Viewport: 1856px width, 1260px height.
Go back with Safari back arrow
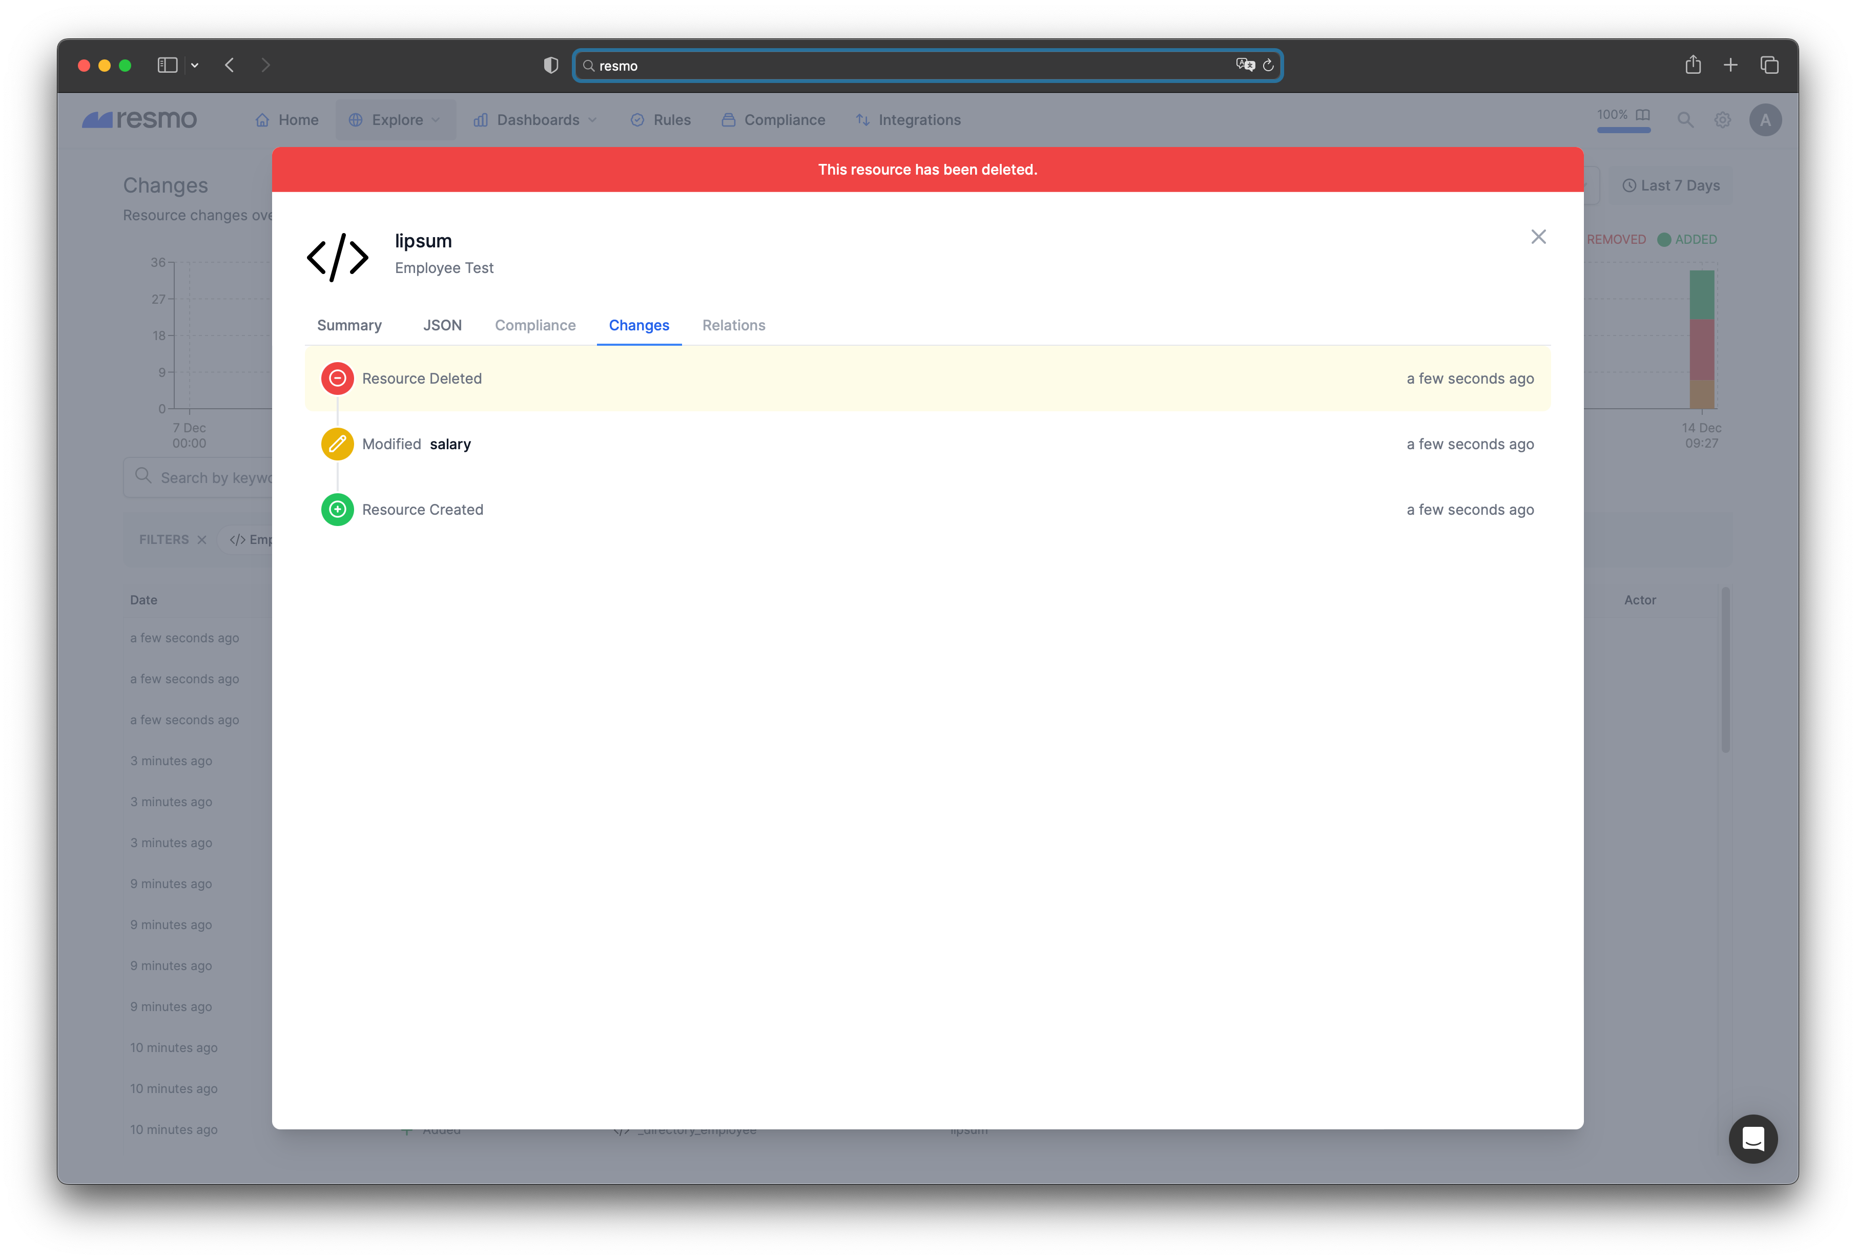click(x=229, y=66)
